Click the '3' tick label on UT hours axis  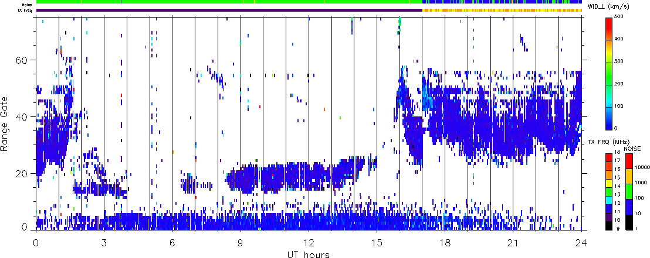(x=104, y=243)
